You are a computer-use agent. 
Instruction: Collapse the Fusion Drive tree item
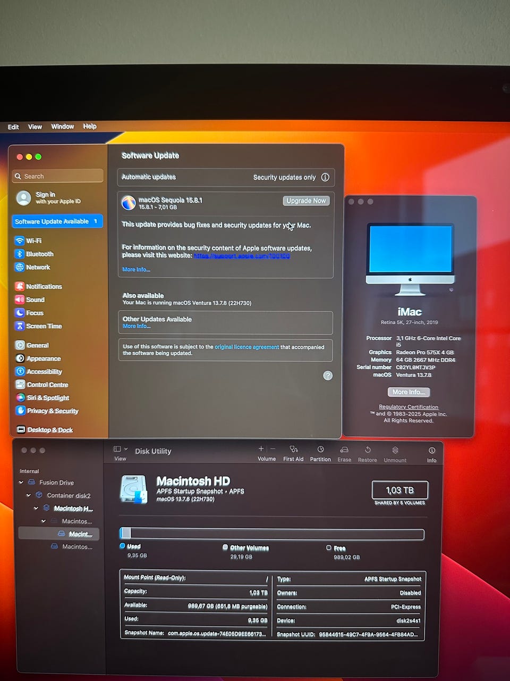click(x=21, y=483)
